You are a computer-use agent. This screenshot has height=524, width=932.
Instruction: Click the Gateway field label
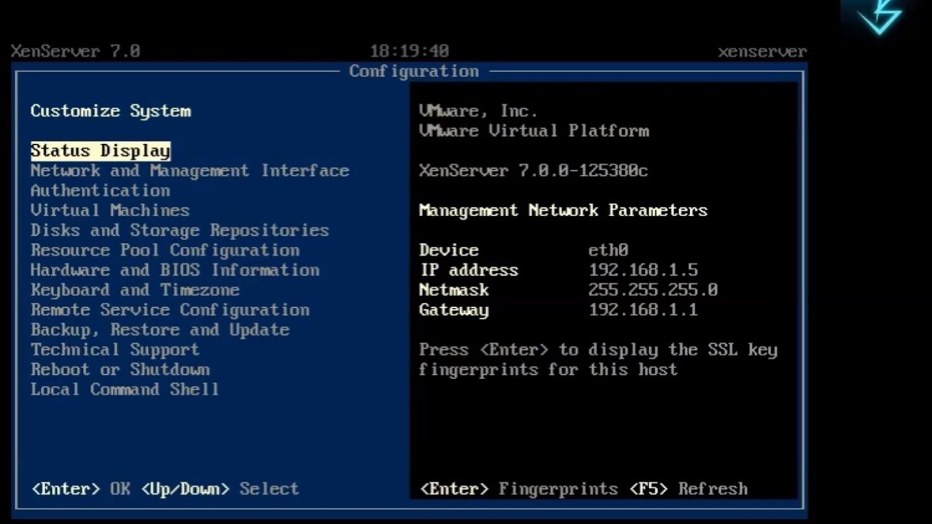454,310
